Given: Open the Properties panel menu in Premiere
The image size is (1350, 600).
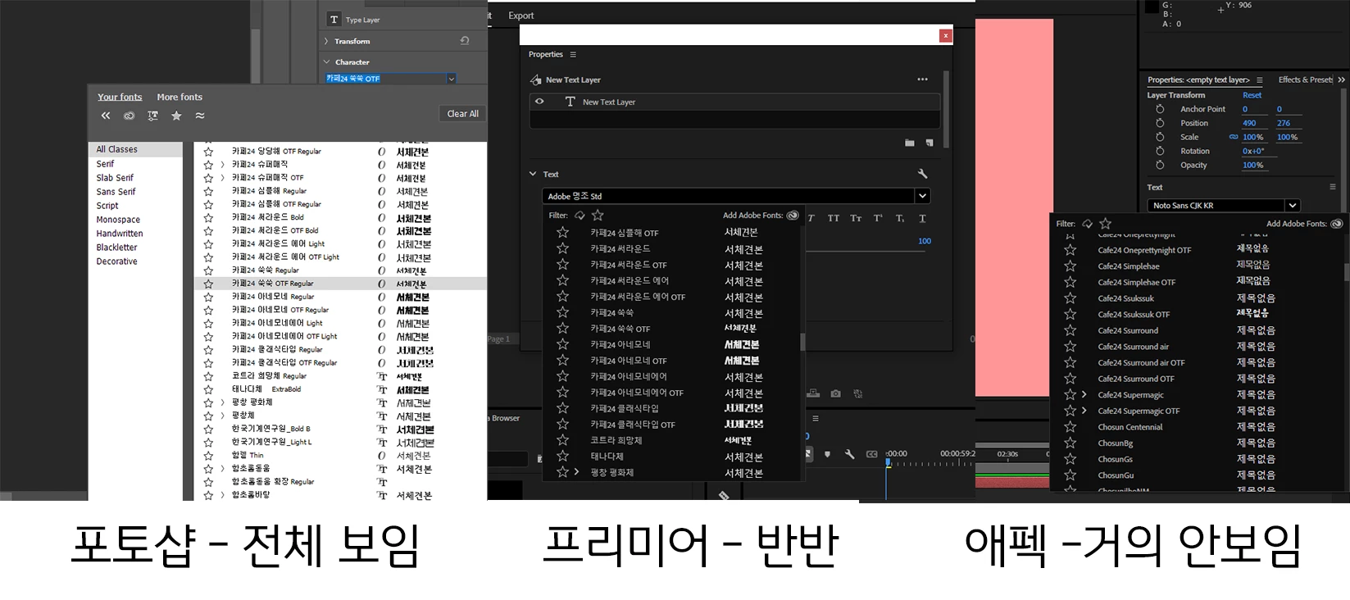Looking at the screenshot, I should 573,55.
